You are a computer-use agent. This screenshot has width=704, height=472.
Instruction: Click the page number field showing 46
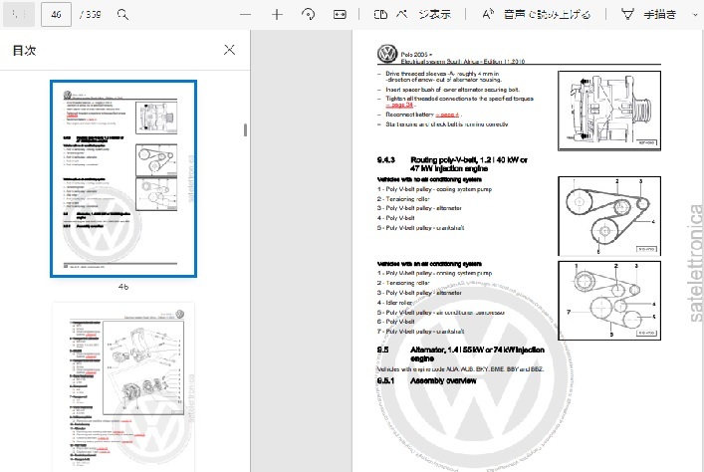(56, 14)
